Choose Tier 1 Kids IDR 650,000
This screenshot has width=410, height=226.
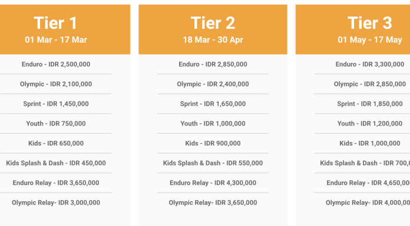[56, 143]
